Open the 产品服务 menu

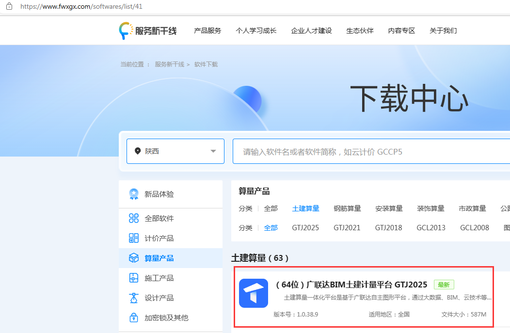207,31
